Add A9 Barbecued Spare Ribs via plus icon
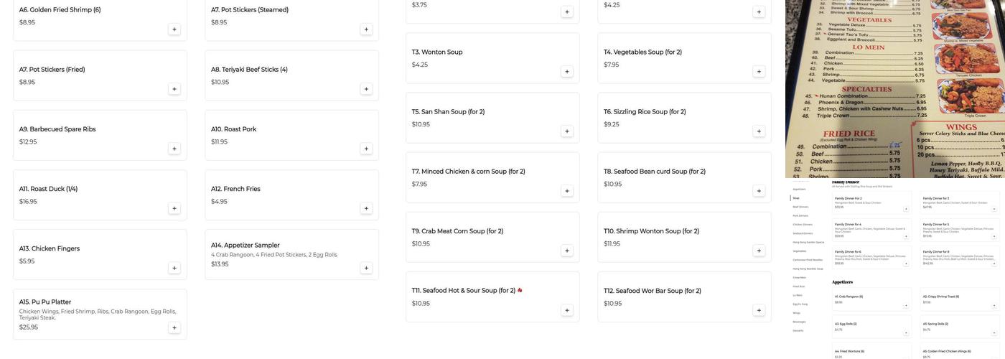 (174, 149)
